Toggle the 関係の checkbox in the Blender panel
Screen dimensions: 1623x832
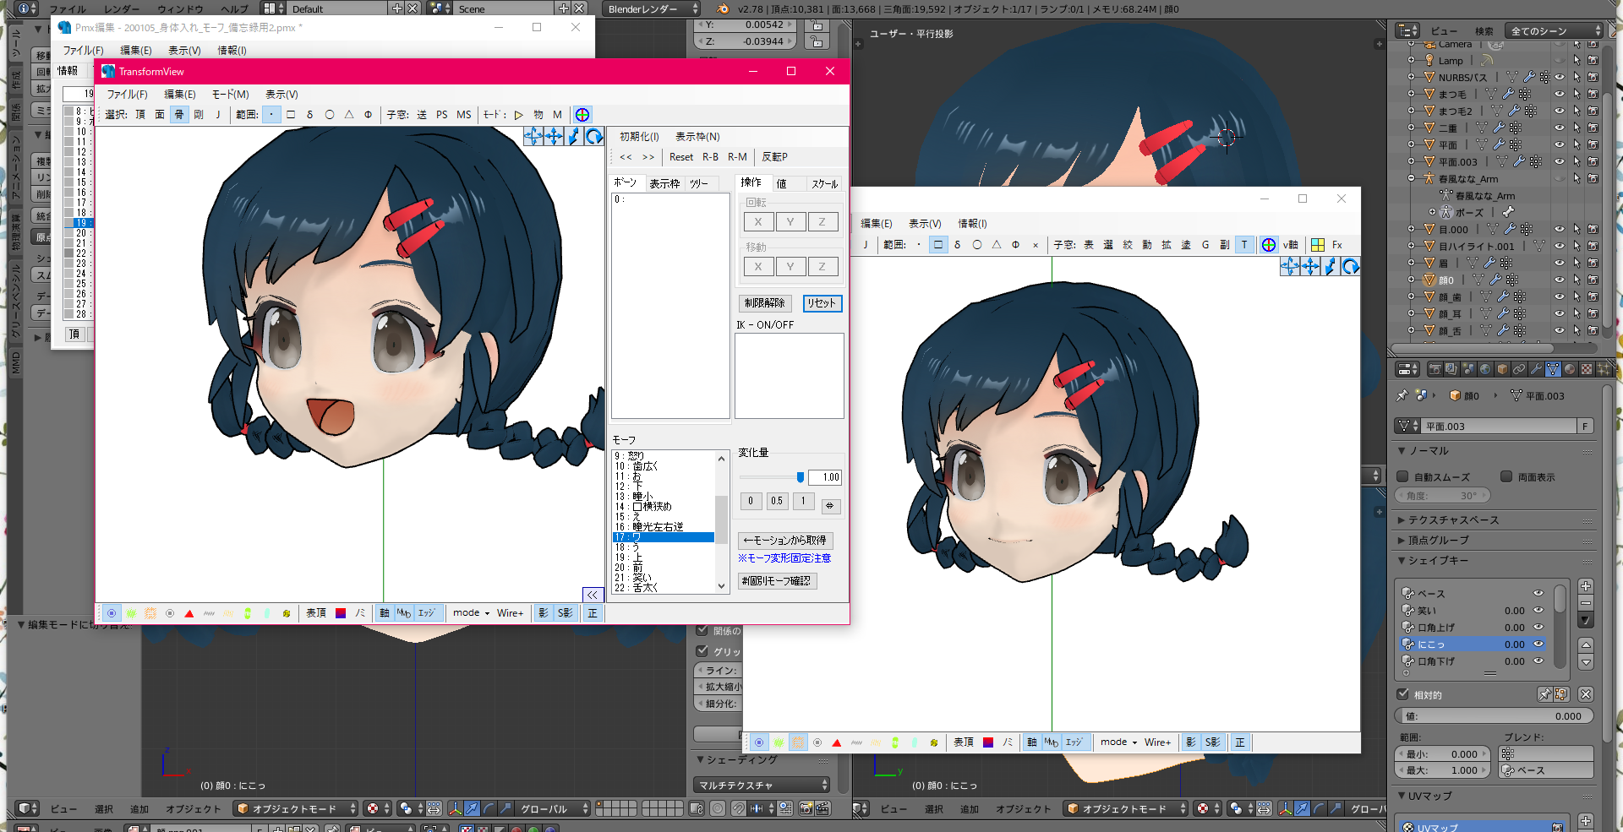[x=702, y=630]
